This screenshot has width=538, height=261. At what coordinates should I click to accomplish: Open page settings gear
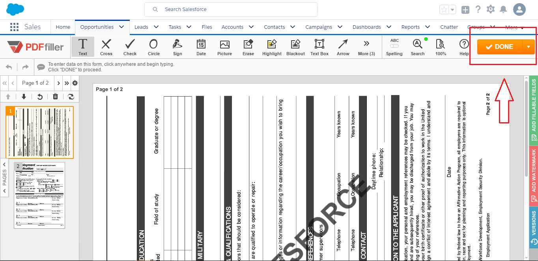point(75,83)
